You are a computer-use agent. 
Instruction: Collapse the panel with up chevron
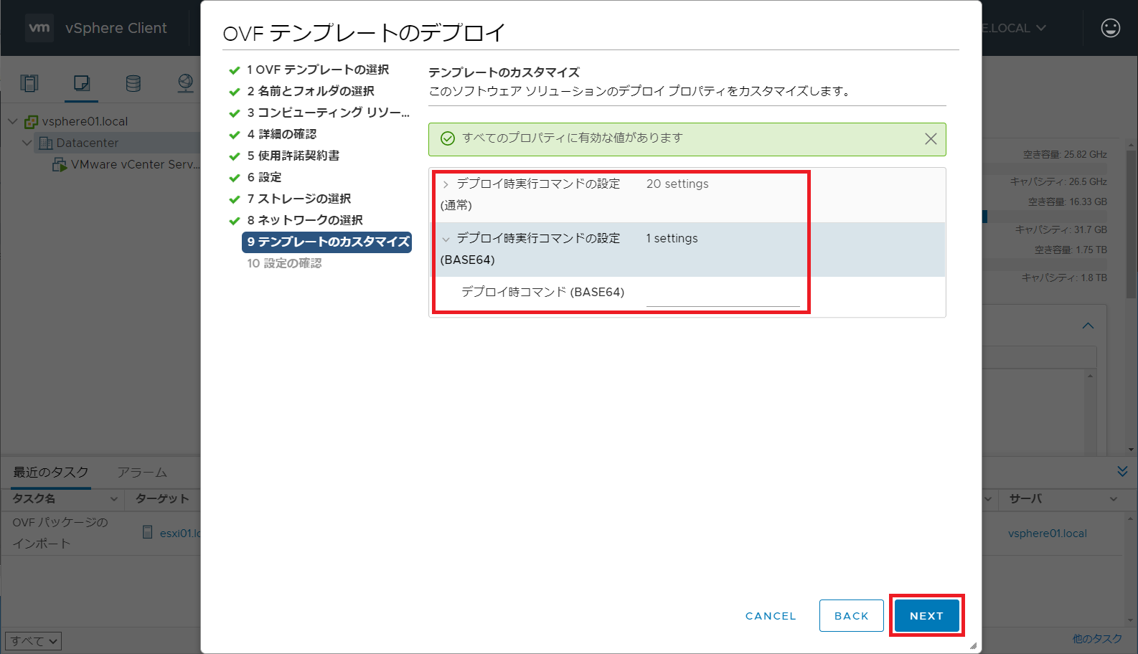click(1088, 326)
